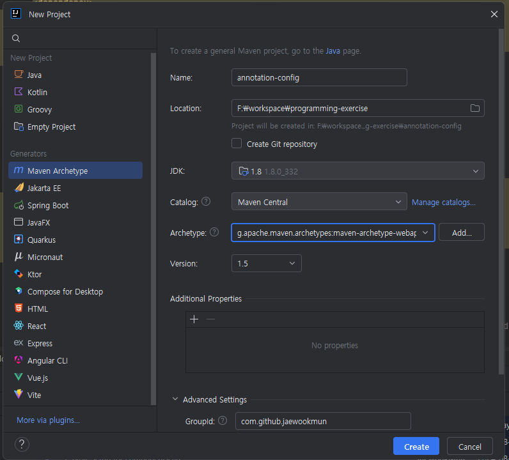This screenshot has height=460, width=509.
Task: Open the More via plugins... link
Action: 48,420
